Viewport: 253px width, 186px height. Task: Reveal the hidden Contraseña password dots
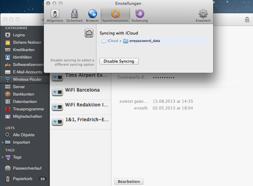click(164, 78)
